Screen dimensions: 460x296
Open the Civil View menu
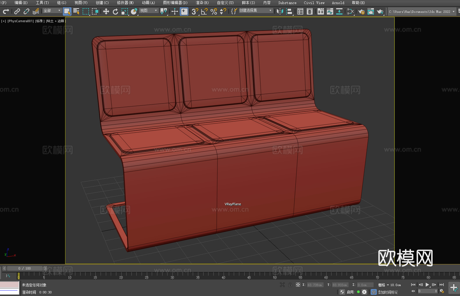[314, 3]
